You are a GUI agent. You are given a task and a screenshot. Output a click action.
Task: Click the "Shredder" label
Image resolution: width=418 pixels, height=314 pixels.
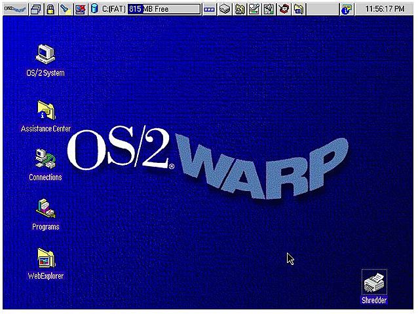[x=374, y=300]
